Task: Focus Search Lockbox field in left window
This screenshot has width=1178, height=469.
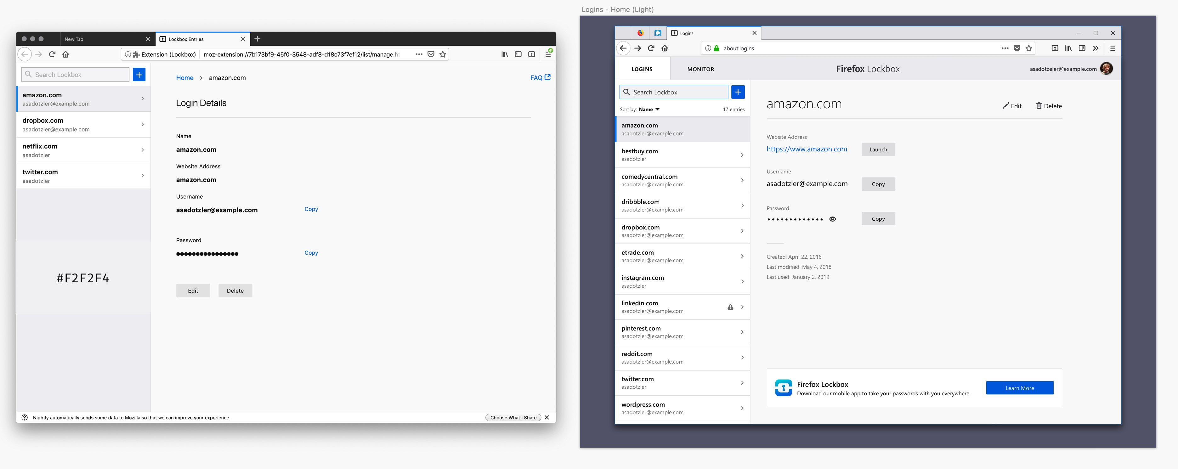Action: point(75,75)
